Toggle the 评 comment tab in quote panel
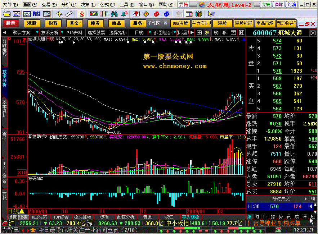The width and height of the screenshot is (318, 234). click(304, 217)
